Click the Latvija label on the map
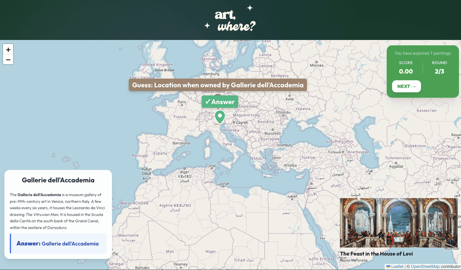 265,54
